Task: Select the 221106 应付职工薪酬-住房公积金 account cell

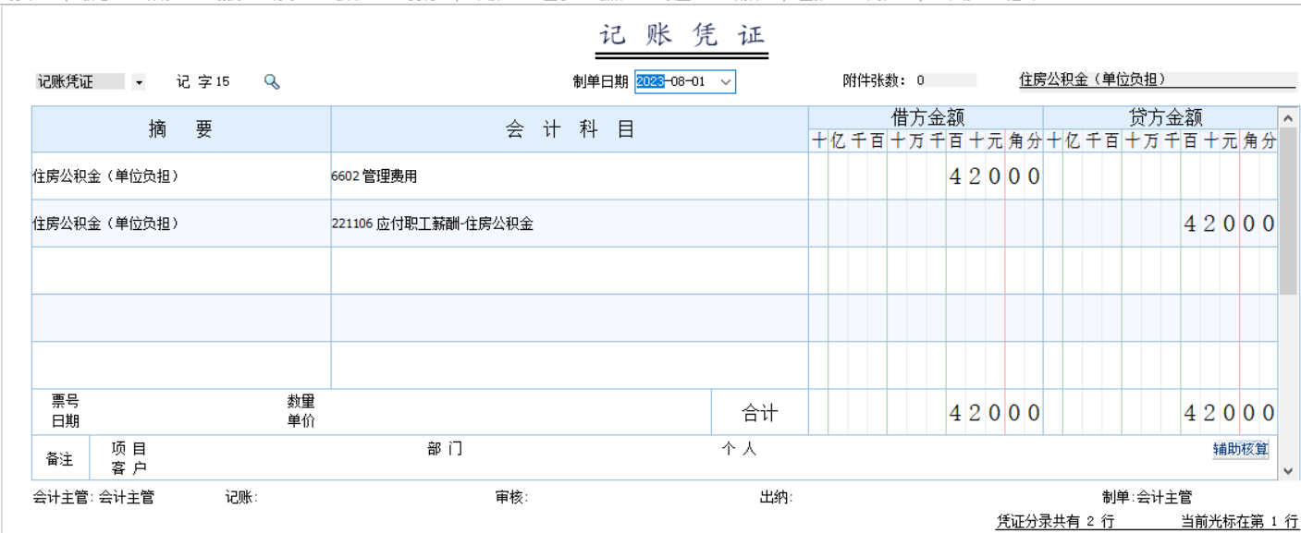Action: [570, 224]
